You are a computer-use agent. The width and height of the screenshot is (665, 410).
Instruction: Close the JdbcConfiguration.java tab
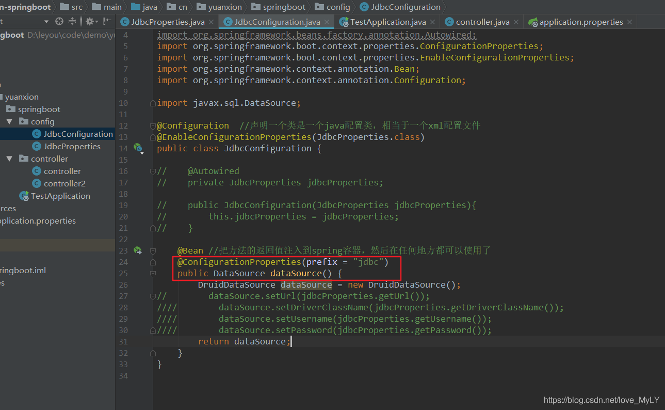click(327, 22)
